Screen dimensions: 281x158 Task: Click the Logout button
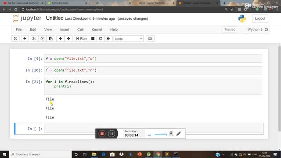pos(260,18)
